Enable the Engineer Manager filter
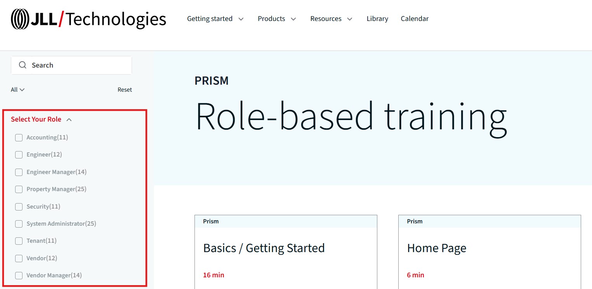Screen dimensions: 592x289 click(x=19, y=172)
